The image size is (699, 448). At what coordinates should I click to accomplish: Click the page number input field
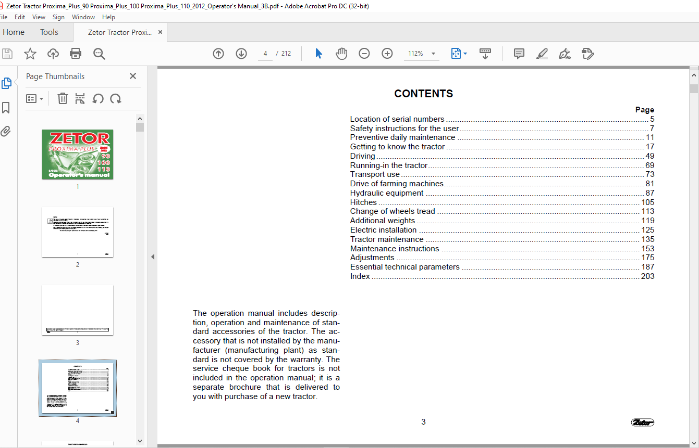coord(265,54)
